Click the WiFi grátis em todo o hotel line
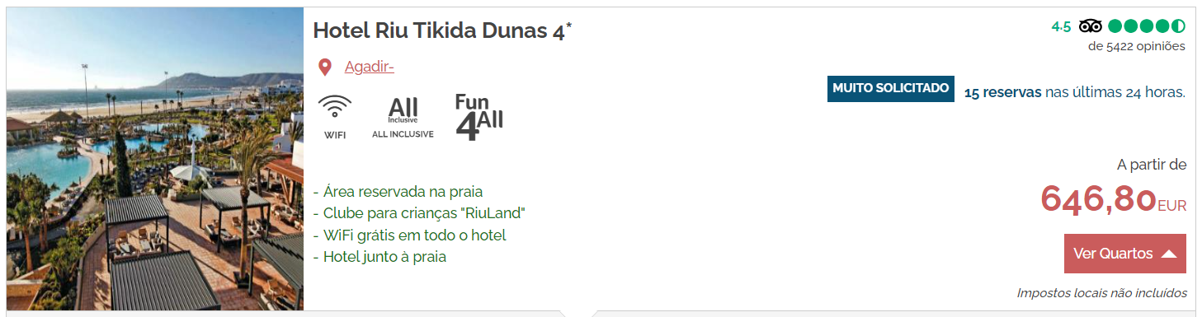The image size is (1202, 317). [409, 235]
